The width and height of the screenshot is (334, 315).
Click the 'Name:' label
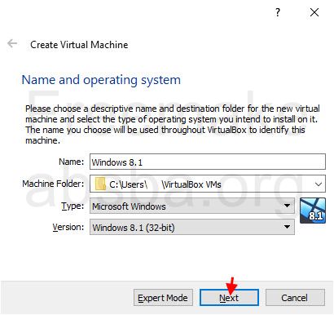(x=72, y=162)
